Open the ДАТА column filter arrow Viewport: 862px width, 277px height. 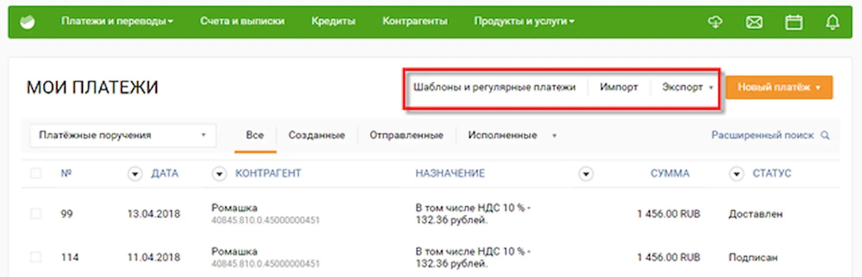click(135, 174)
